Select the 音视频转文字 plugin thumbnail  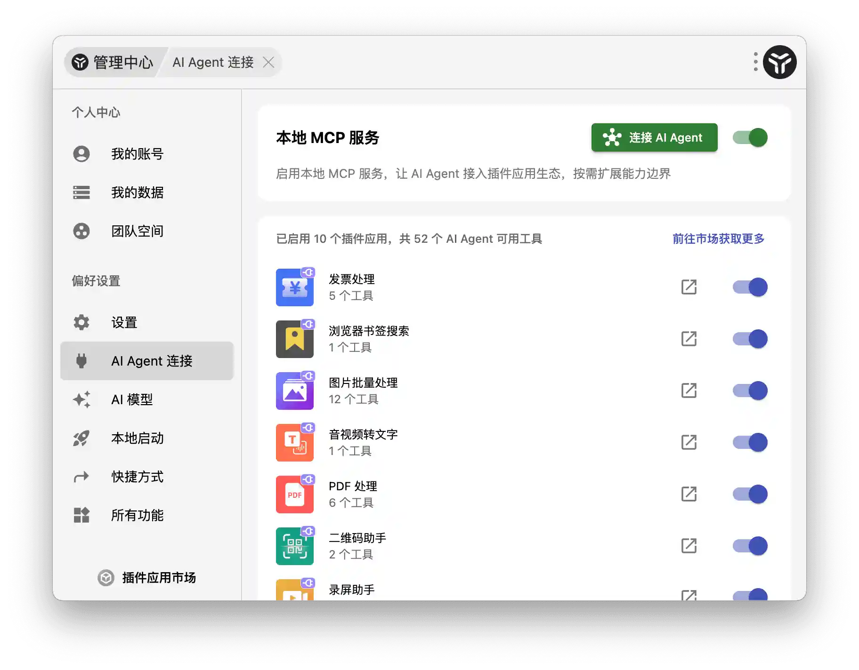[x=295, y=442]
